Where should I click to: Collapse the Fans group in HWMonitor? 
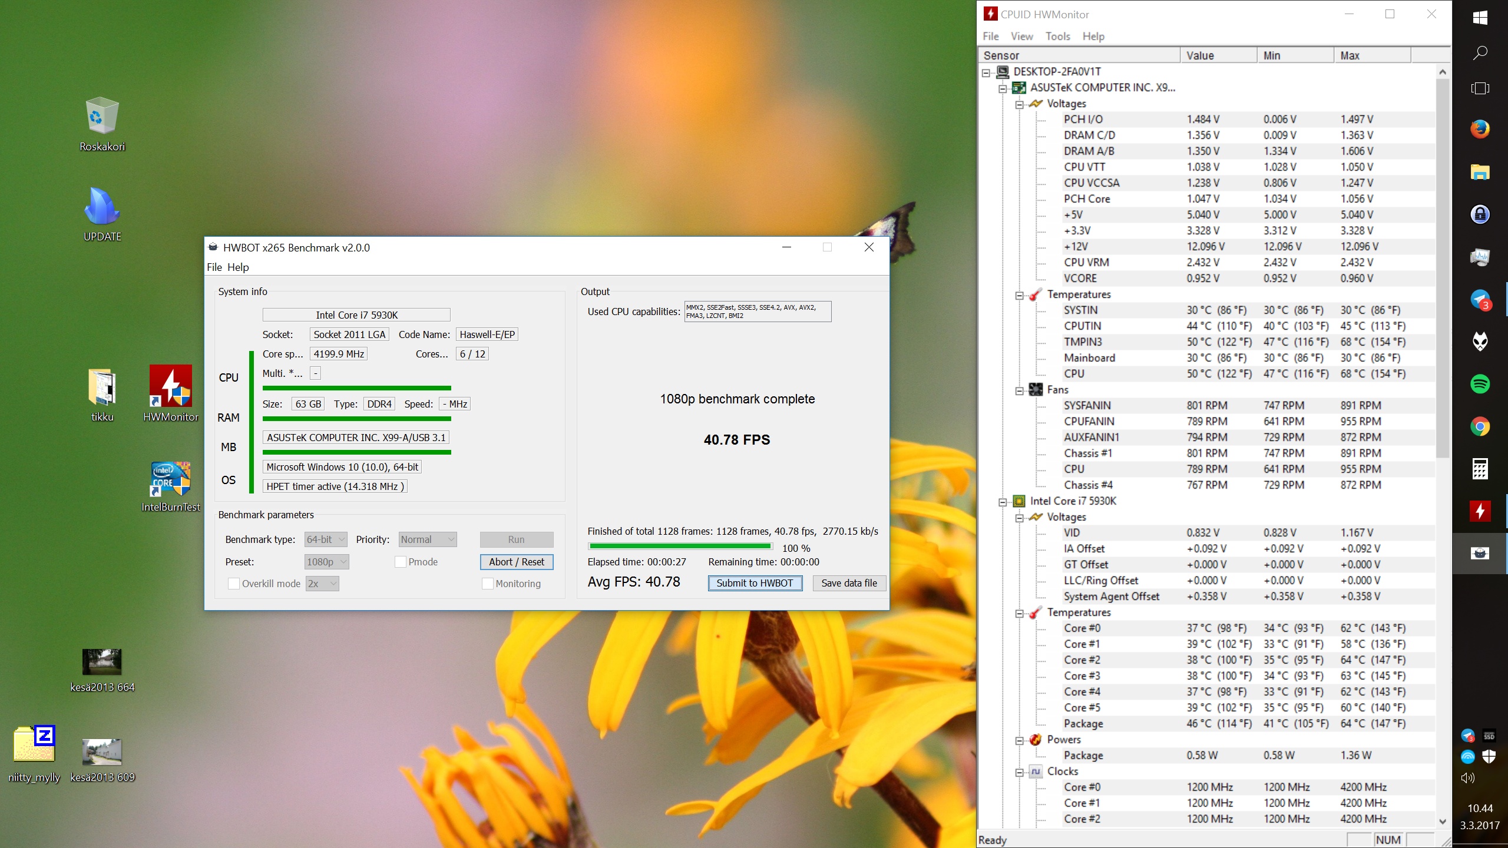pos(1019,390)
